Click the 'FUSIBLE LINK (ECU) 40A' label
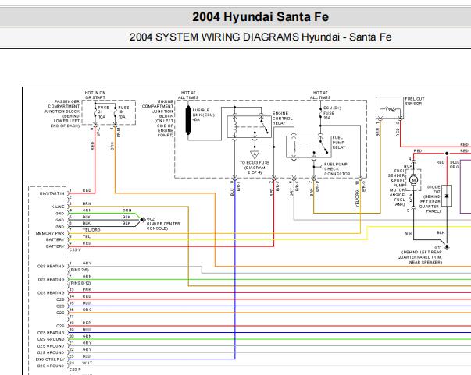 (203, 115)
